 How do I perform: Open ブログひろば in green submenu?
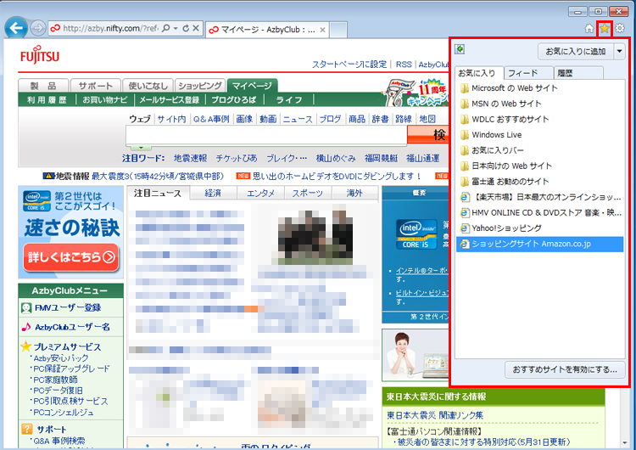pyautogui.click(x=234, y=100)
